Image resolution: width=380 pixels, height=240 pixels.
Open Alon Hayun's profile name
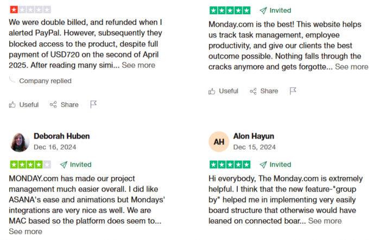[x=254, y=136]
